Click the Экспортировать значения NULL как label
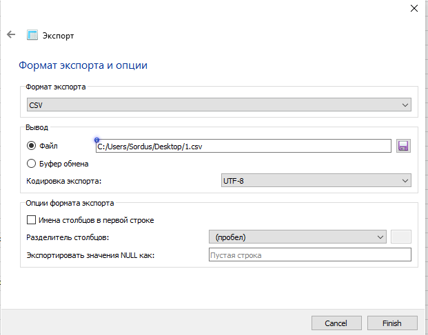The image size is (428, 335). 90,255
